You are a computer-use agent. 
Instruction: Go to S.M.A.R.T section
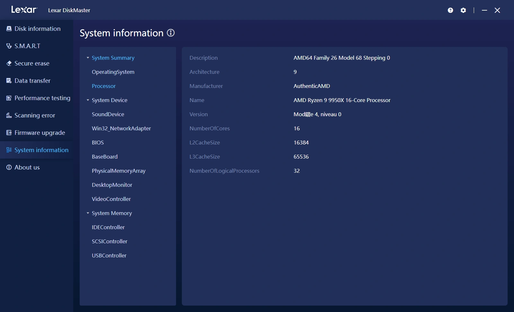(37, 46)
